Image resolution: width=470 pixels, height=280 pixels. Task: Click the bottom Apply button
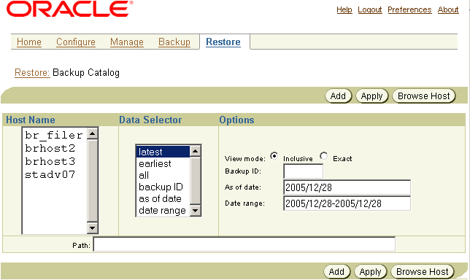pyautogui.click(x=370, y=272)
